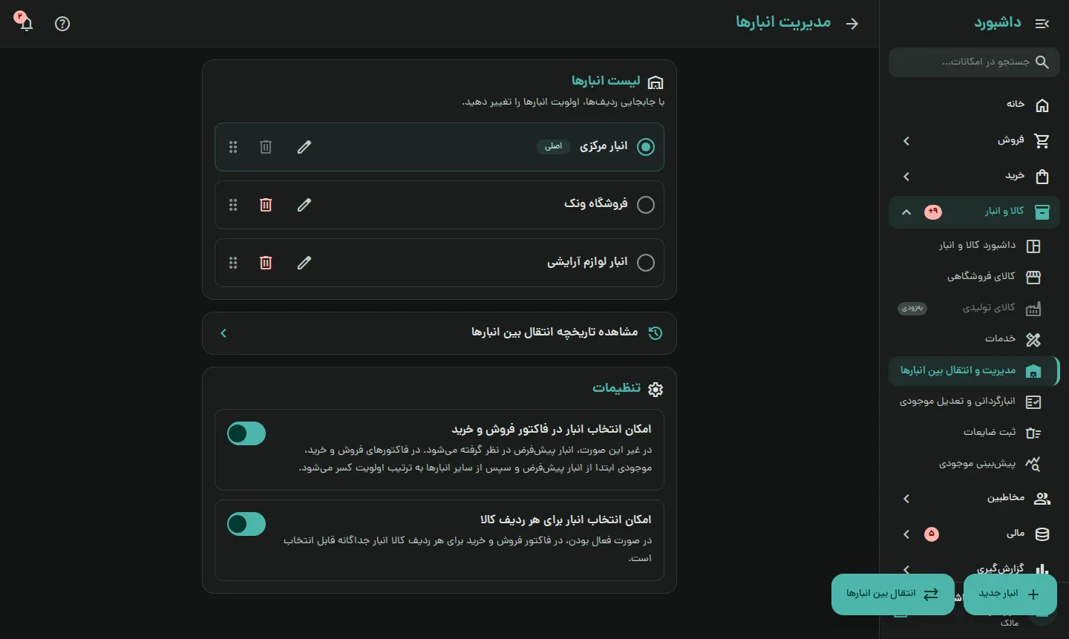Expand the مخاطبین sidebar menu chevron
This screenshot has height=639, width=1069.
point(906,499)
